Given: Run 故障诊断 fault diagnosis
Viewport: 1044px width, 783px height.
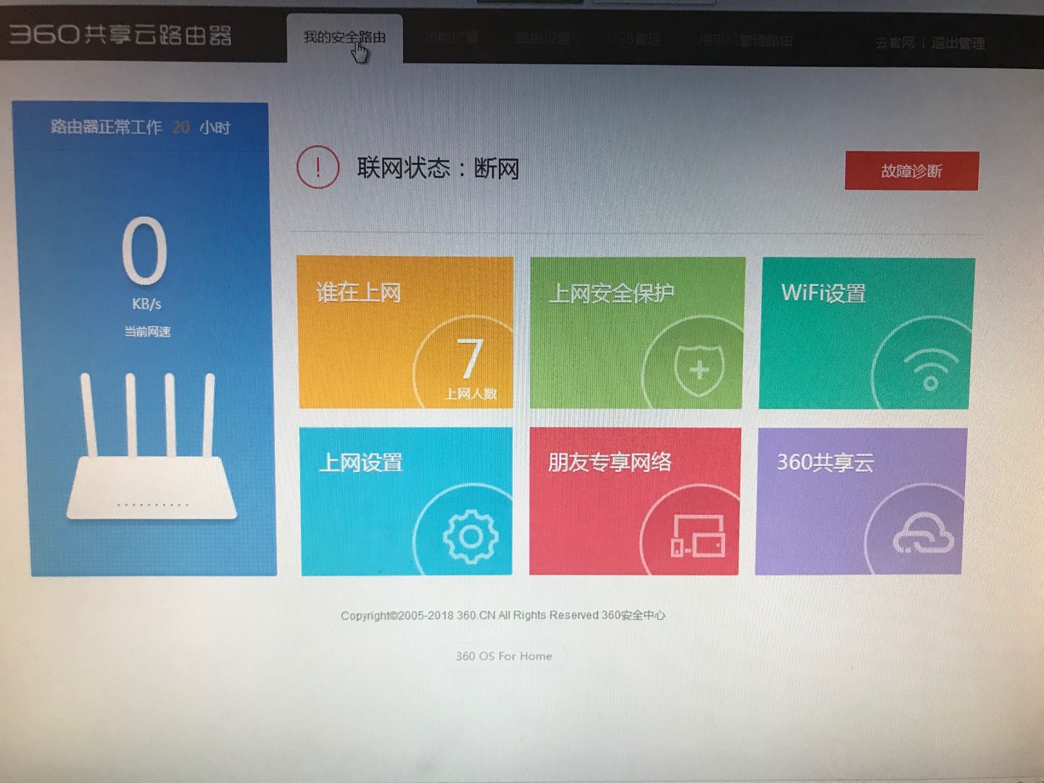Looking at the screenshot, I should (x=911, y=171).
